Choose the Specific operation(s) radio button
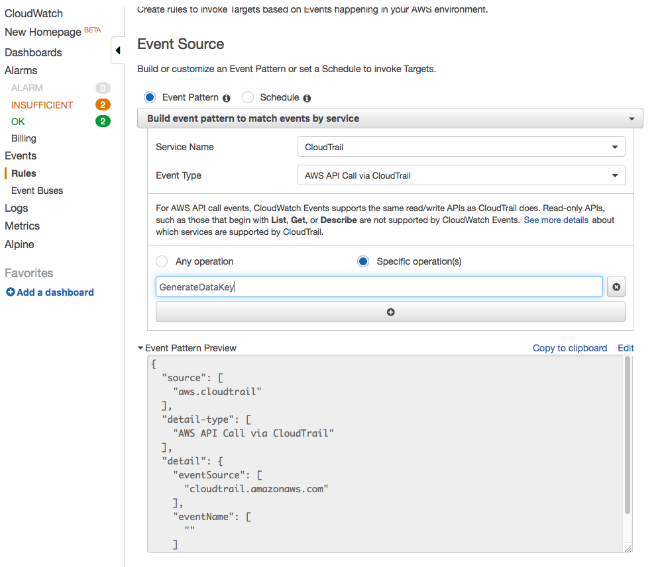Screen dimensions: 662x567 click(x=363, y=261)
